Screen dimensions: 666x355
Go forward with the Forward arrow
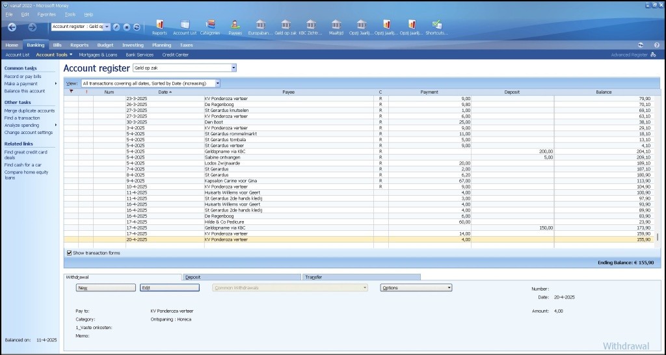(x=33, y=27)
